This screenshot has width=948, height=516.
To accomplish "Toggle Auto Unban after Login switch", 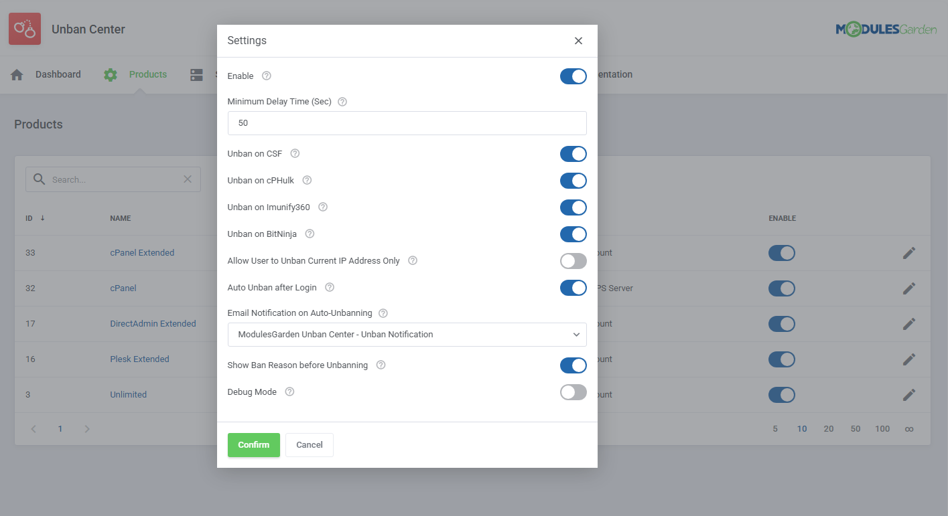I will point(573,288).
